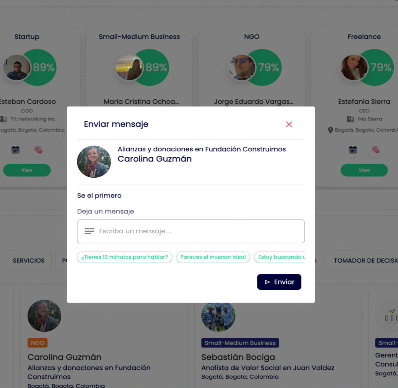Click Jorge Eduardo Vargas's profile photo
This screenshot has height=388, width=398.
pyautogui.click(x=242, y=67)
